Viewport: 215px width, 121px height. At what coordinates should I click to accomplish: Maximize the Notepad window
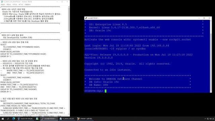pyautogui.click(x=62, y=2)
